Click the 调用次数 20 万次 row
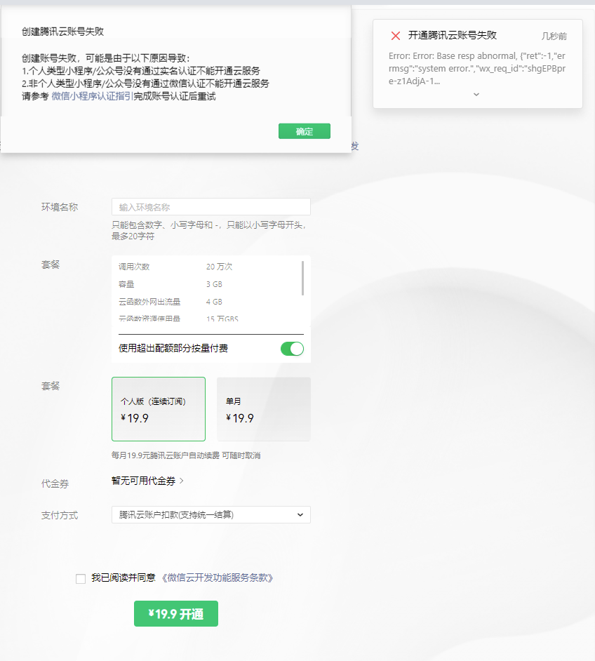Image resolution: width=595 pixels, height=661 pixels. click(x=206, y=267)
